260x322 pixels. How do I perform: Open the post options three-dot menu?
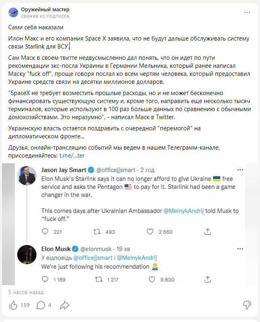(x=247, y=12)
